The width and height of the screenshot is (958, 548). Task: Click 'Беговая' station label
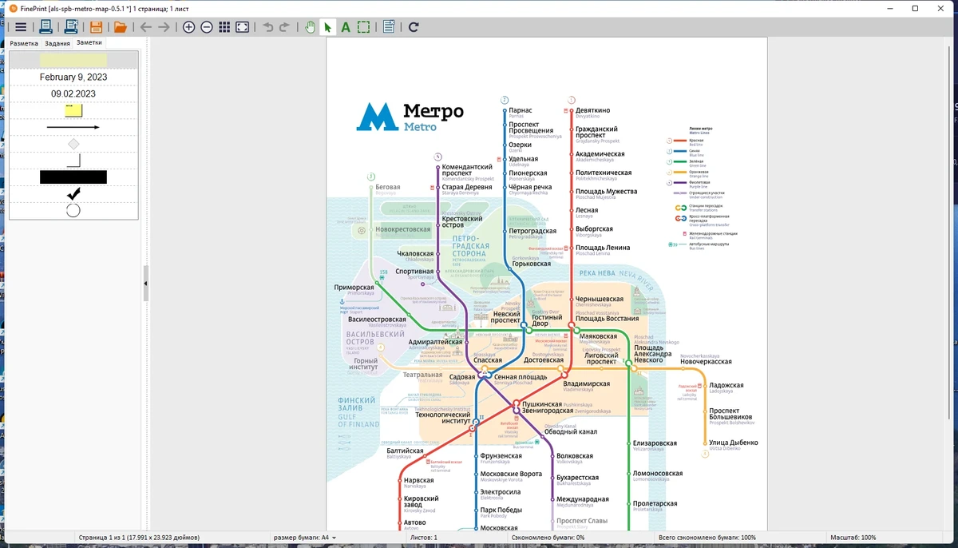(387, 187)
